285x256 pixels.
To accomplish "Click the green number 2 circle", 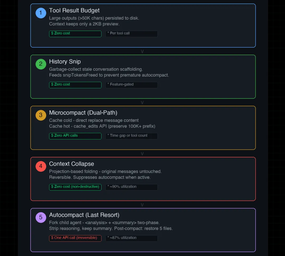I will 41,64.
